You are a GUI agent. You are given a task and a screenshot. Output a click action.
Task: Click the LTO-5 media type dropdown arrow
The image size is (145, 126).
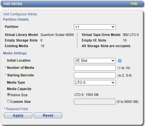pyautogui.click(x=113, y=83)
